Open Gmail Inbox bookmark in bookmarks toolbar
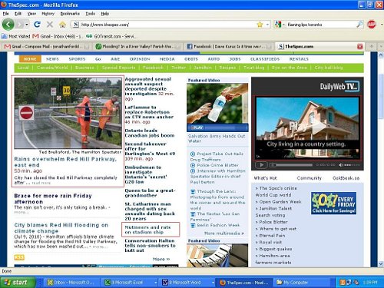384x288 pixels. click(x=58, y=36)
